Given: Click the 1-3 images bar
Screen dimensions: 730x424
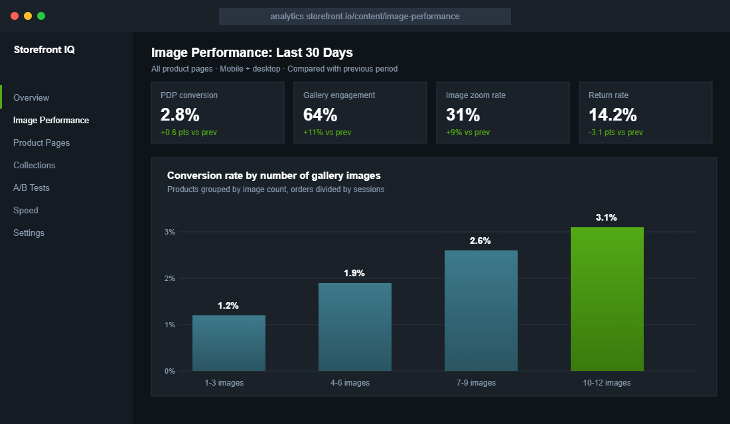Looking at the screenshot, I should click(228, 343).
